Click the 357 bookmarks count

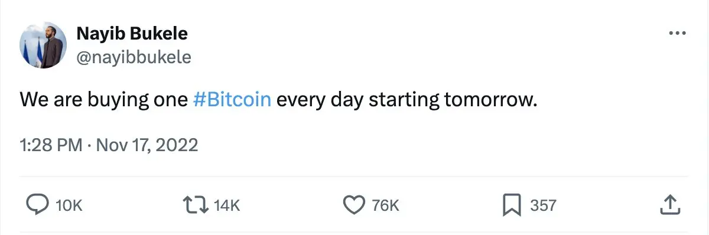pos(543,205)
